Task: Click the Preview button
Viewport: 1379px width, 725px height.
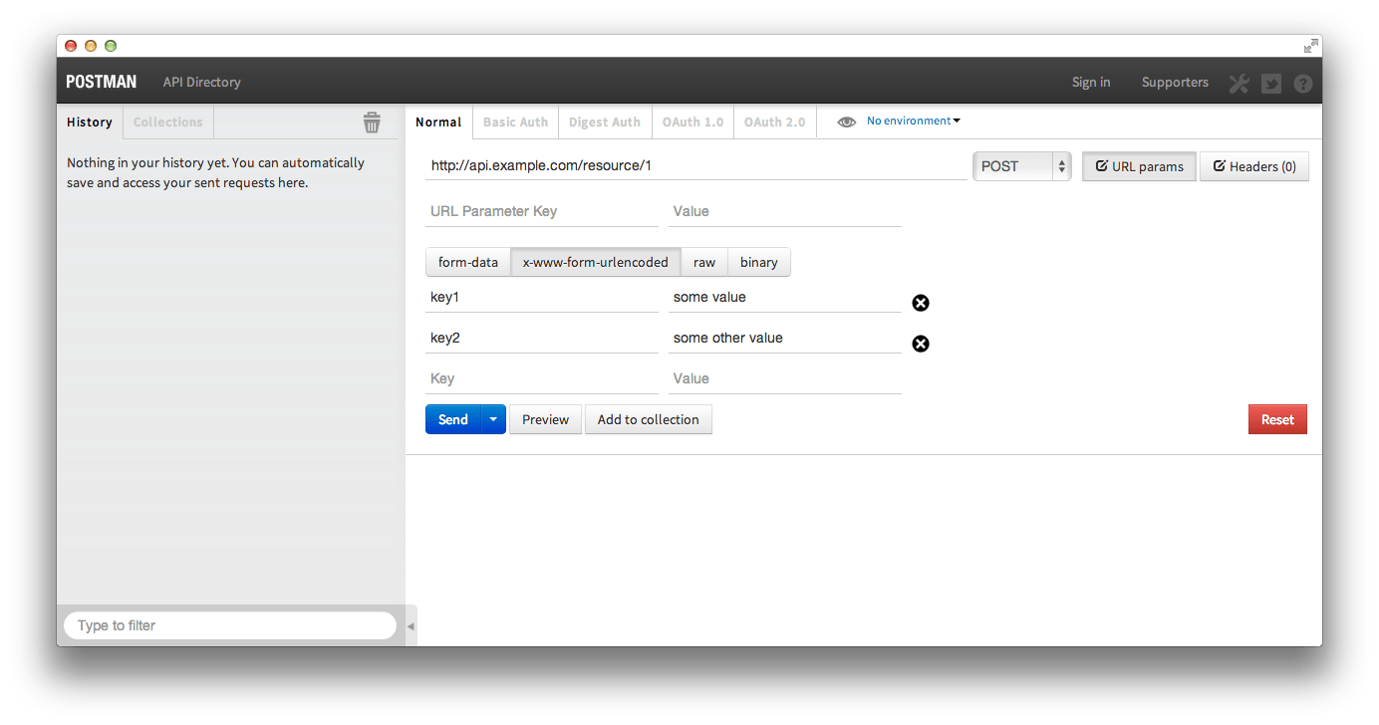Action: click(545, 419)
